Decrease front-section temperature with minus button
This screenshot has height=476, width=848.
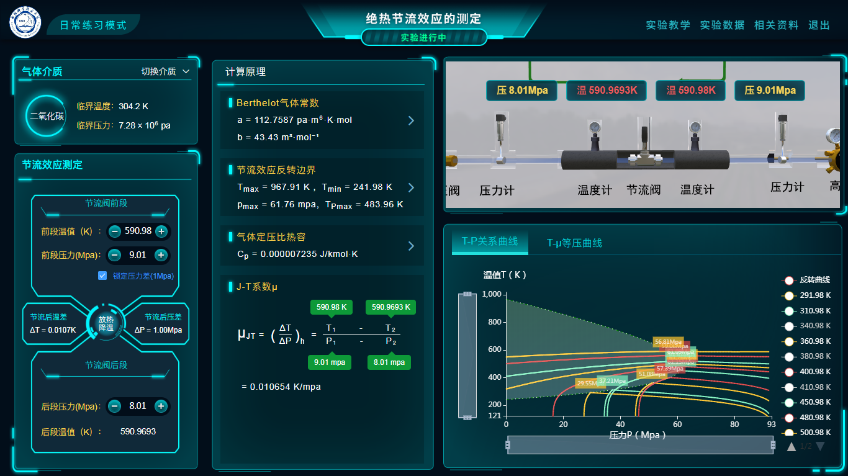[115, 231]
